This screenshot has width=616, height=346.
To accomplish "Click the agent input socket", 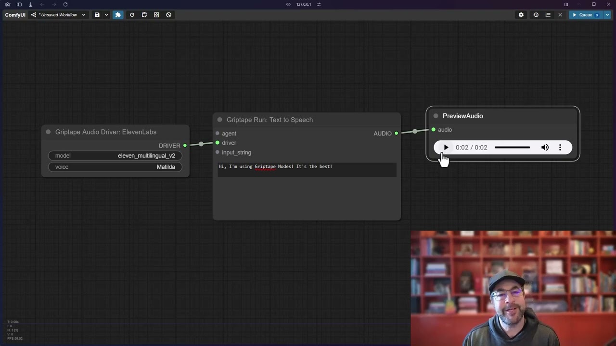I will [x=218, y=134].
